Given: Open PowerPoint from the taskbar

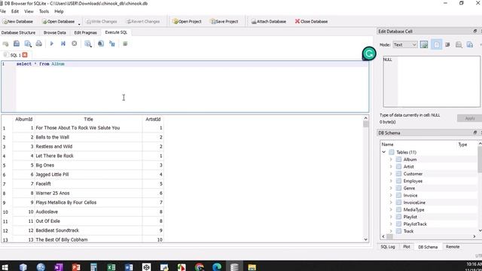Looking at the screenshot, I should pos(76,266).
